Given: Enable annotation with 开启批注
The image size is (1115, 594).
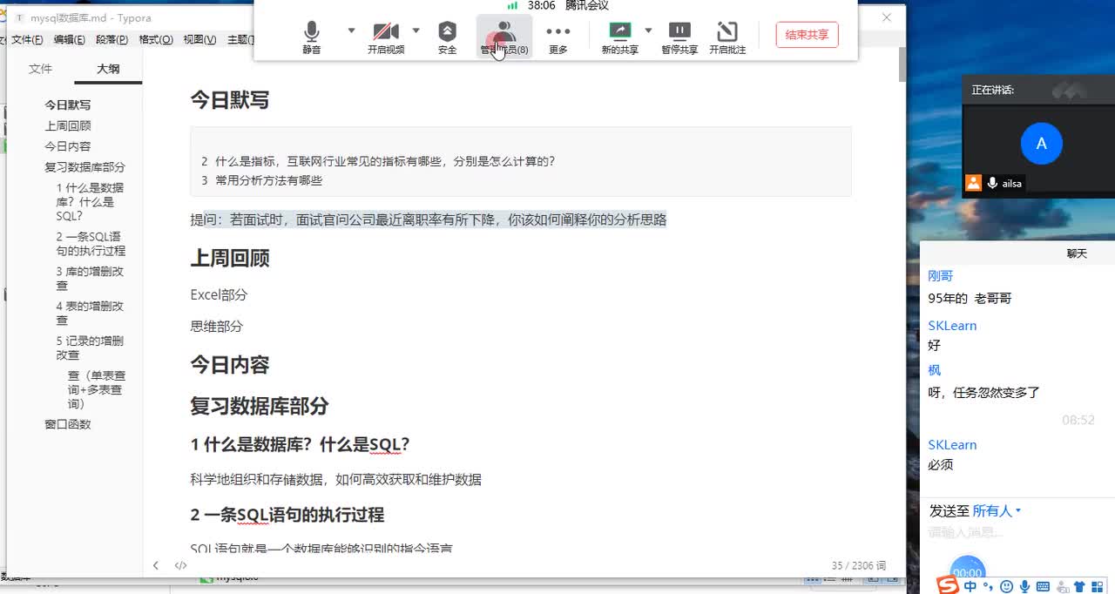Looking at the screenshot, I should [x=727, y=38].
